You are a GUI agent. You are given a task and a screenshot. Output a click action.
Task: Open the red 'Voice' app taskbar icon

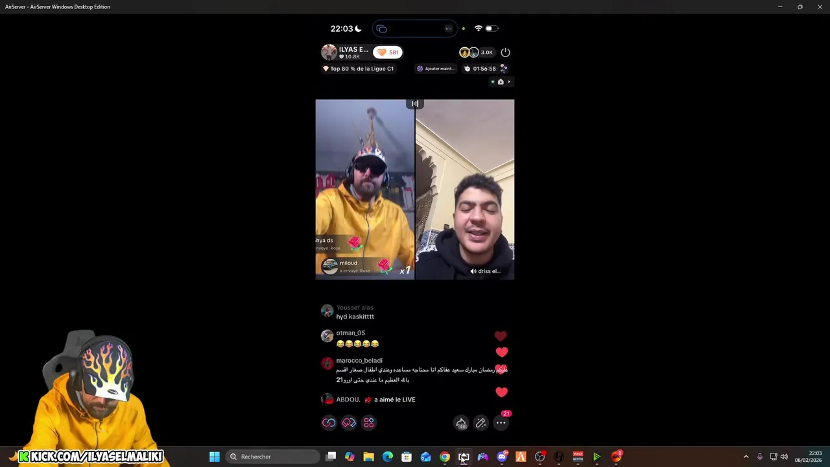pyautogui.click(x=578, y=457)
